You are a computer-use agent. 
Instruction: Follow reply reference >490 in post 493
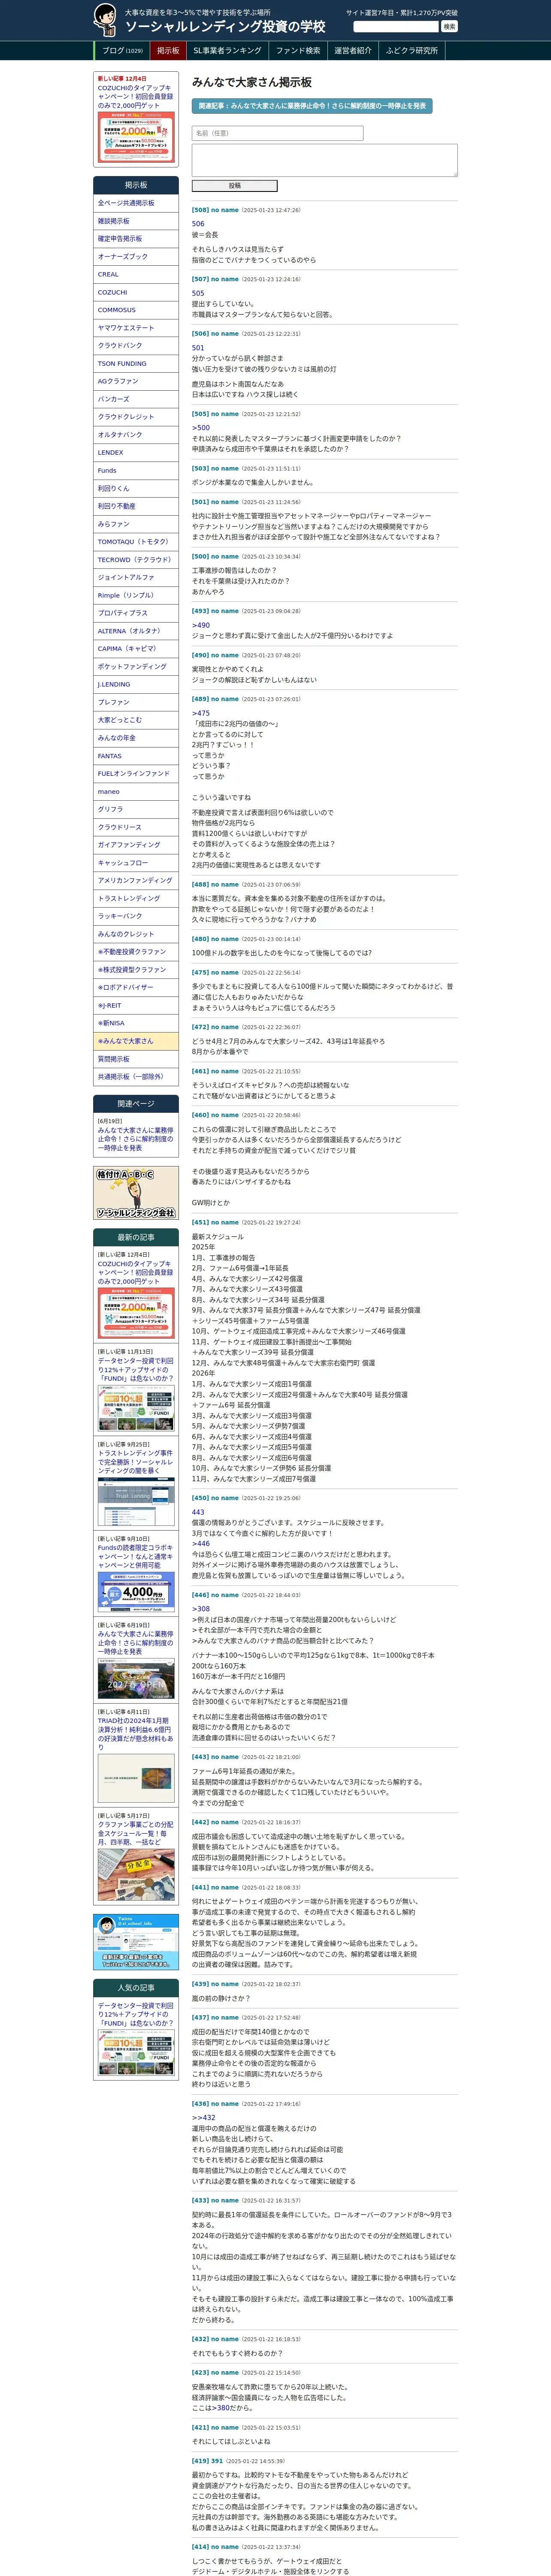pyautogui.click(x=201, y=625)
